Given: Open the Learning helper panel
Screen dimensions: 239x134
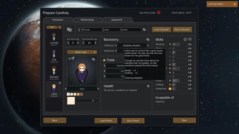Looking at the screenshot, I should pos(222,4).
